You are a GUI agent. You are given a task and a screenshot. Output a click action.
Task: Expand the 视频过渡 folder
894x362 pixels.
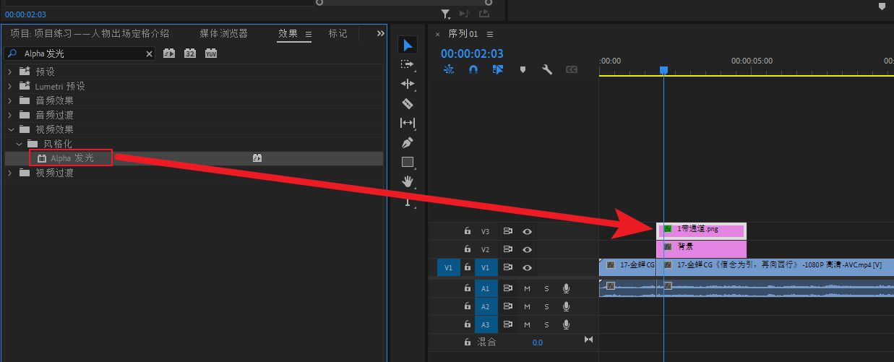click(x=11, y=173)
